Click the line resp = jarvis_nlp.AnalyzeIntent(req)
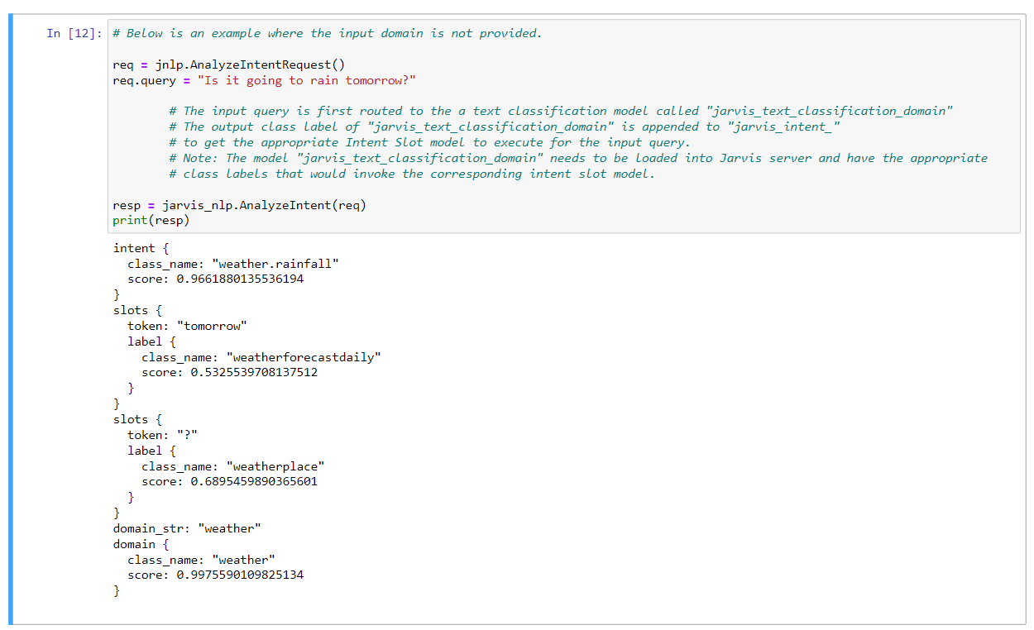This screenshot has height=630, width=1034. (240, 205)
